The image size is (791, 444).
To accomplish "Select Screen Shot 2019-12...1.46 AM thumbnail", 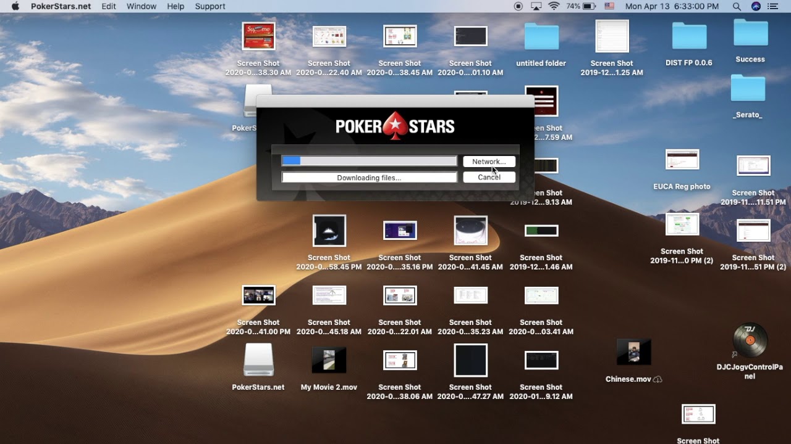I will click(541, 230).
